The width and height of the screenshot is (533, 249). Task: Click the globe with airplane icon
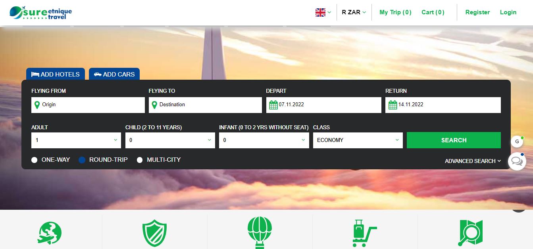pos(50,232)
